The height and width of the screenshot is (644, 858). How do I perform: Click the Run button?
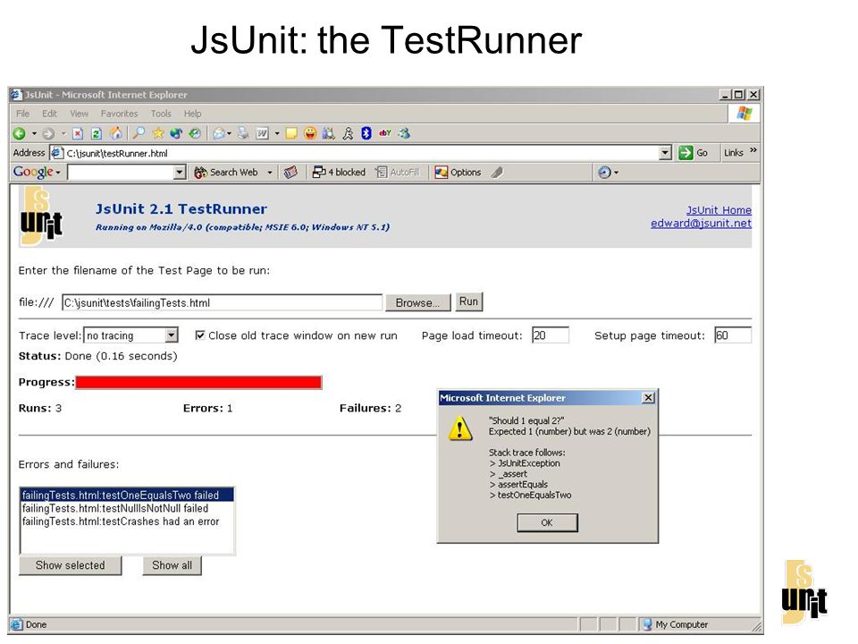tap(468, 301)
